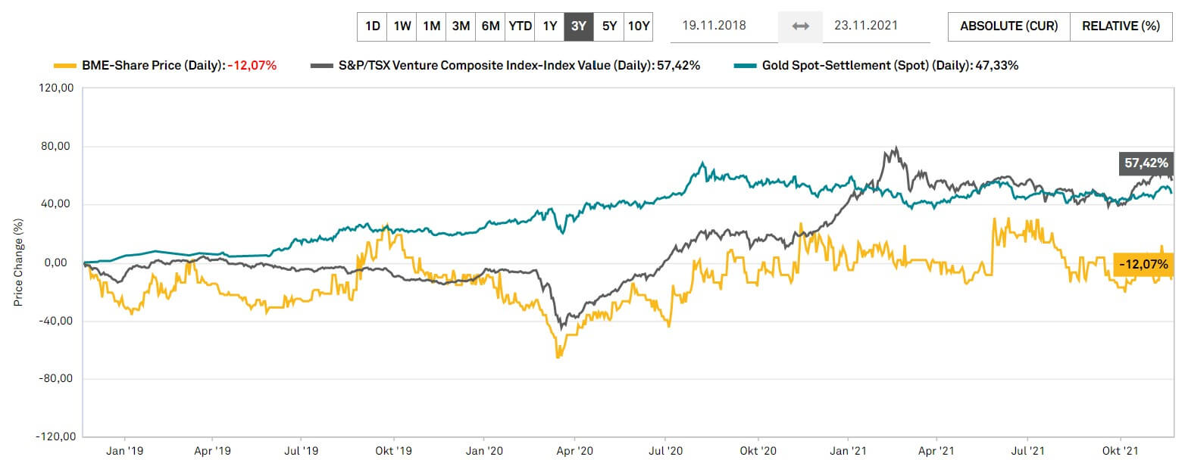The image size is (1185, 469).
Task: Click the active 3Y range button
Action: tap(579, 25)
